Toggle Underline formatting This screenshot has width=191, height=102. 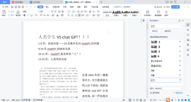31,15
